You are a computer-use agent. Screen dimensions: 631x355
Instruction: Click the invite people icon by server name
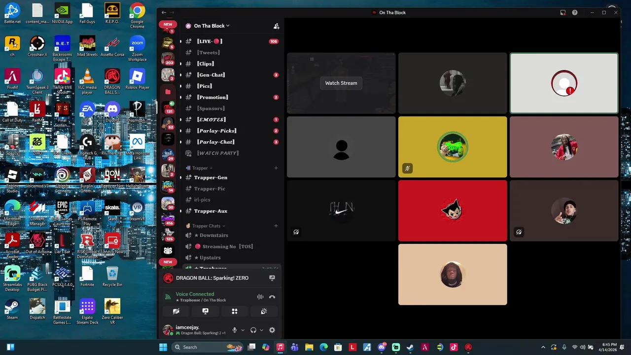tap(277, 26)
